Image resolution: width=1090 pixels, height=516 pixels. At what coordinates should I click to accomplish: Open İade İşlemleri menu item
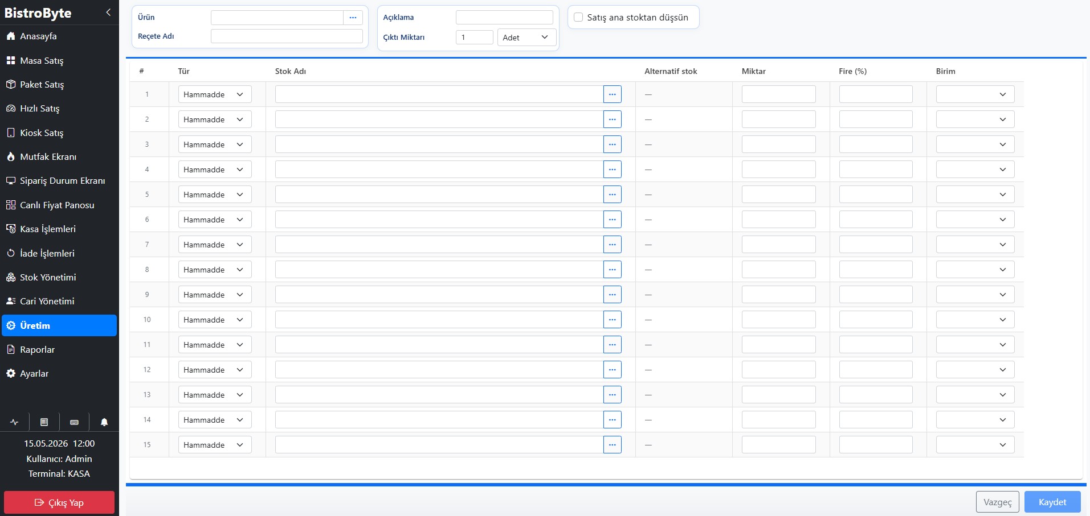pyautogui.click(x=59, y=254)
